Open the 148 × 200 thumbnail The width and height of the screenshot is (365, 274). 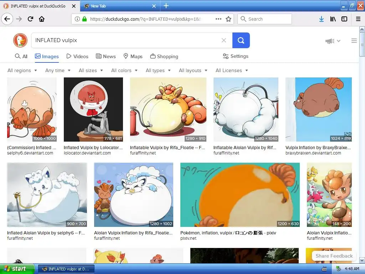pyautogui.click(x=329, y=195)
